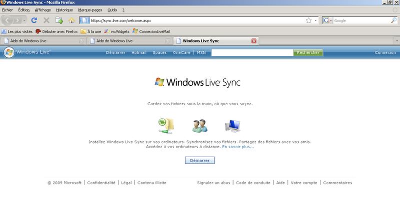The height and width of the screenshot is (203, 400).
Task: Bookmark this page with the star icon
Action: [x=308, y=20]
